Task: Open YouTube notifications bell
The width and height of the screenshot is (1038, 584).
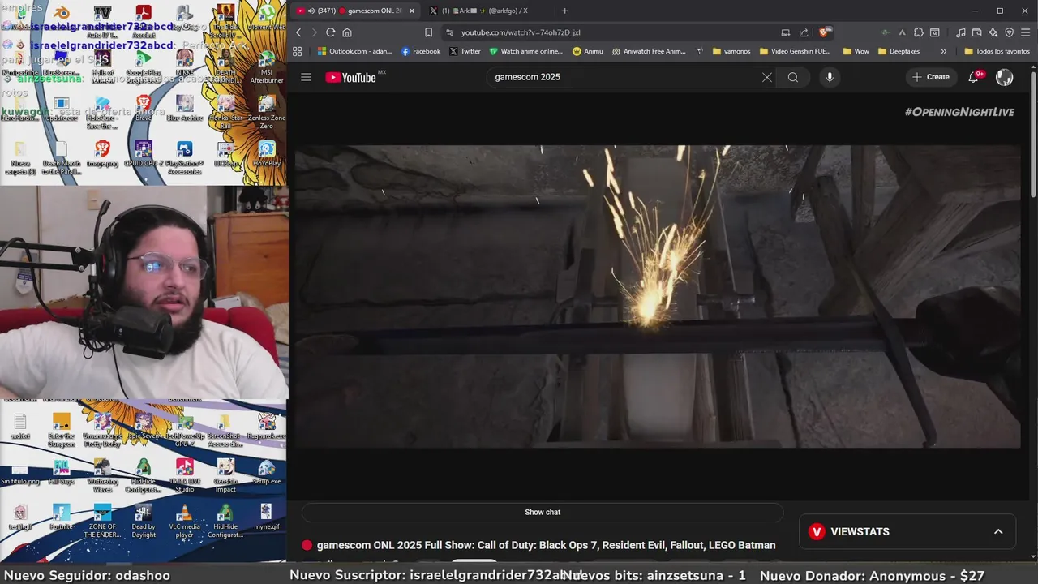Action: pos(974,77)
